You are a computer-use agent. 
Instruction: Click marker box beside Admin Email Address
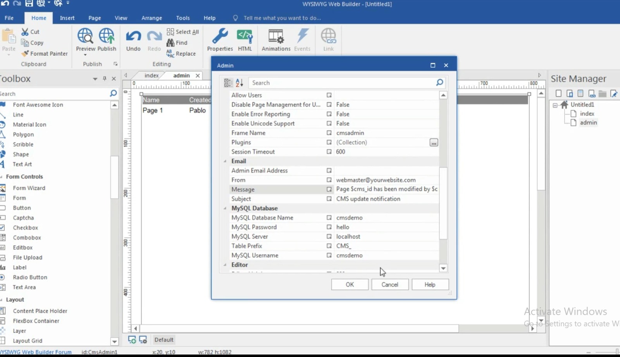click(329, 171)
